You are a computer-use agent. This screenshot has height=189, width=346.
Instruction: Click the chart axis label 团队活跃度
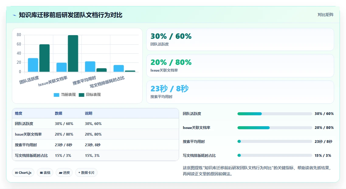29,80
